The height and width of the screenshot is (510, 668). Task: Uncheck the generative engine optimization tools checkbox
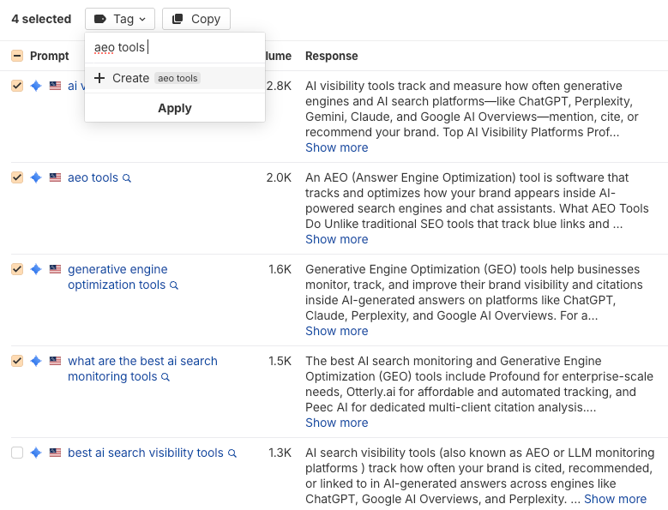tap(17, 269)
